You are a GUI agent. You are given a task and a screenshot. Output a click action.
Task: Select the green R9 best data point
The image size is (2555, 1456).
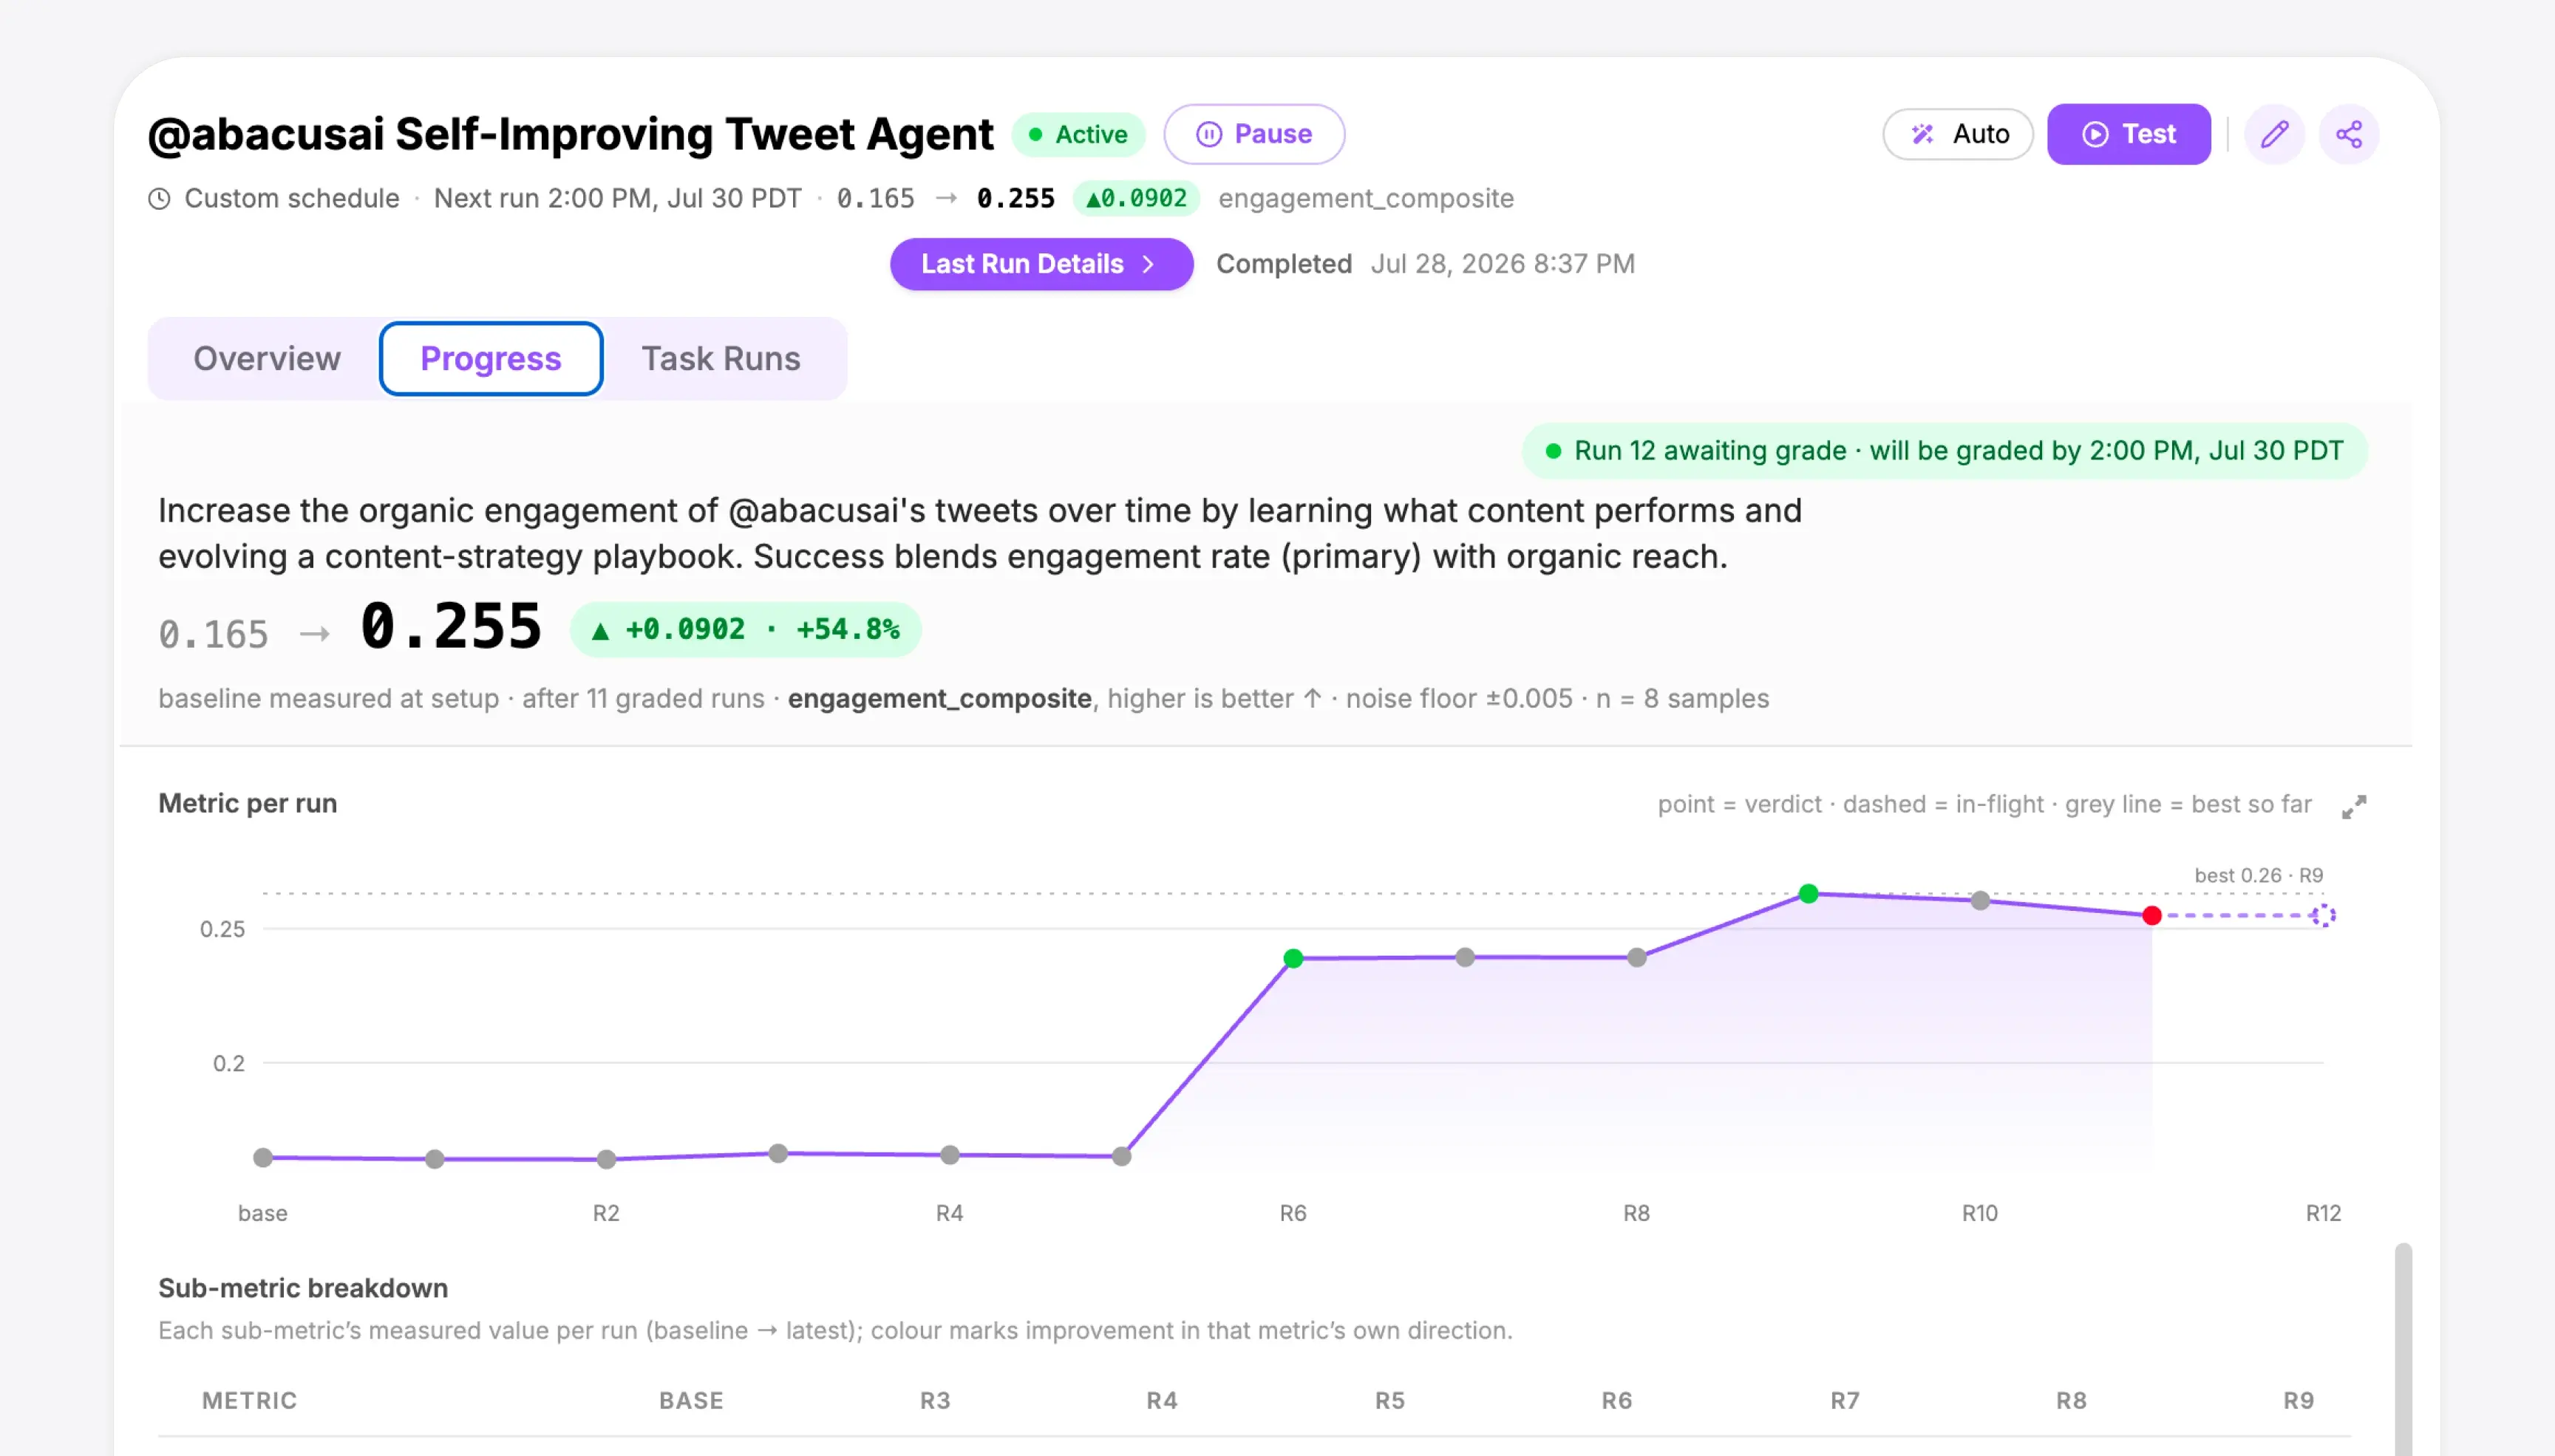point(1809,893)
